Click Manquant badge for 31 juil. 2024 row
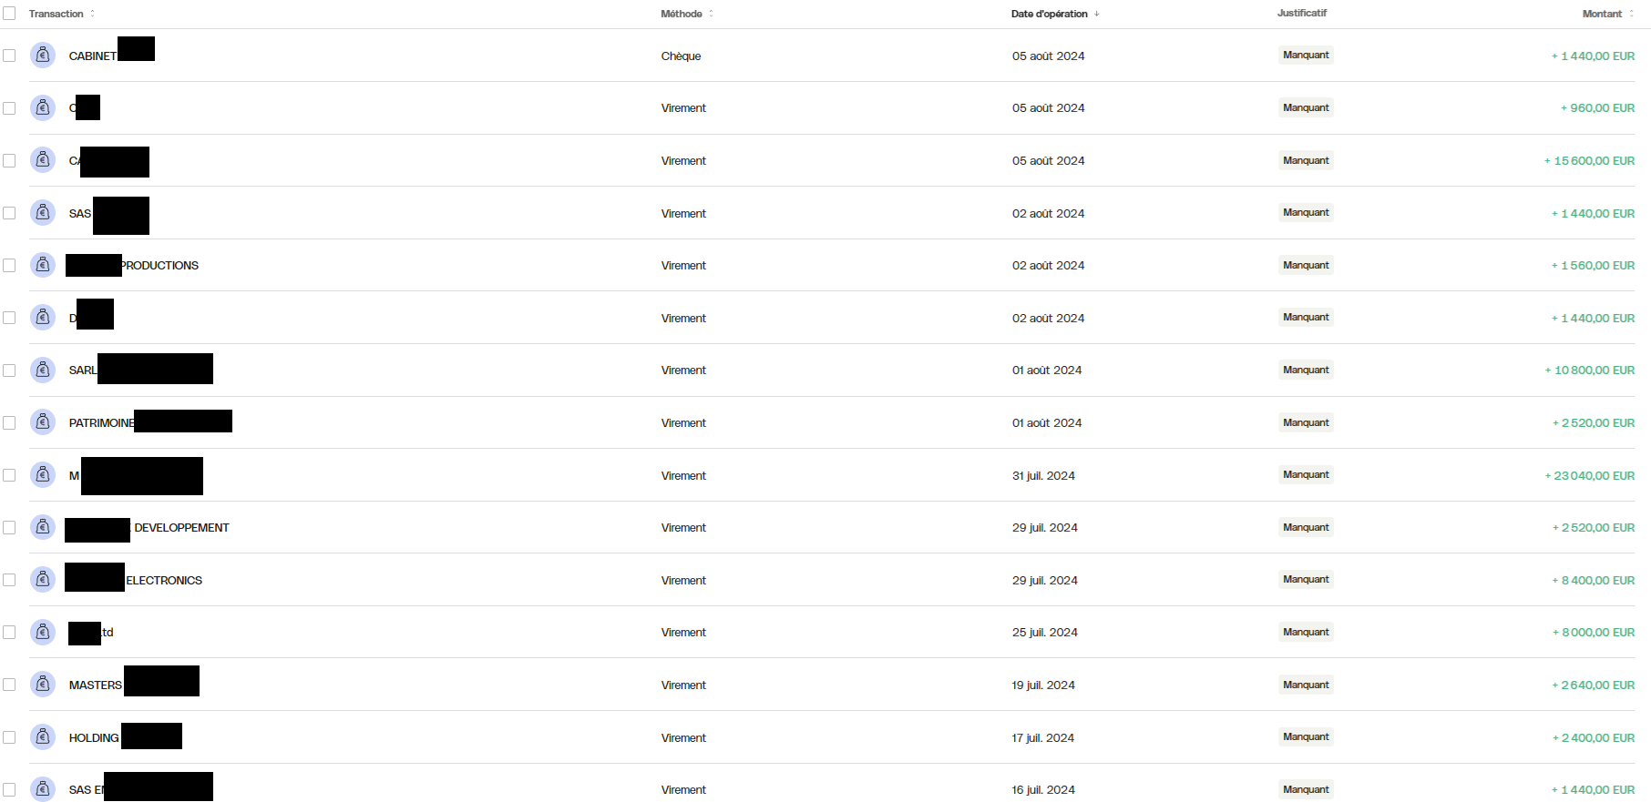1651x802 pixels. (1306, 475)
